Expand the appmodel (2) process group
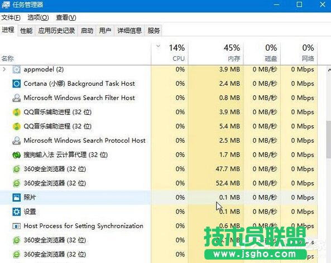Screen dimensions: 331x263 4,69
